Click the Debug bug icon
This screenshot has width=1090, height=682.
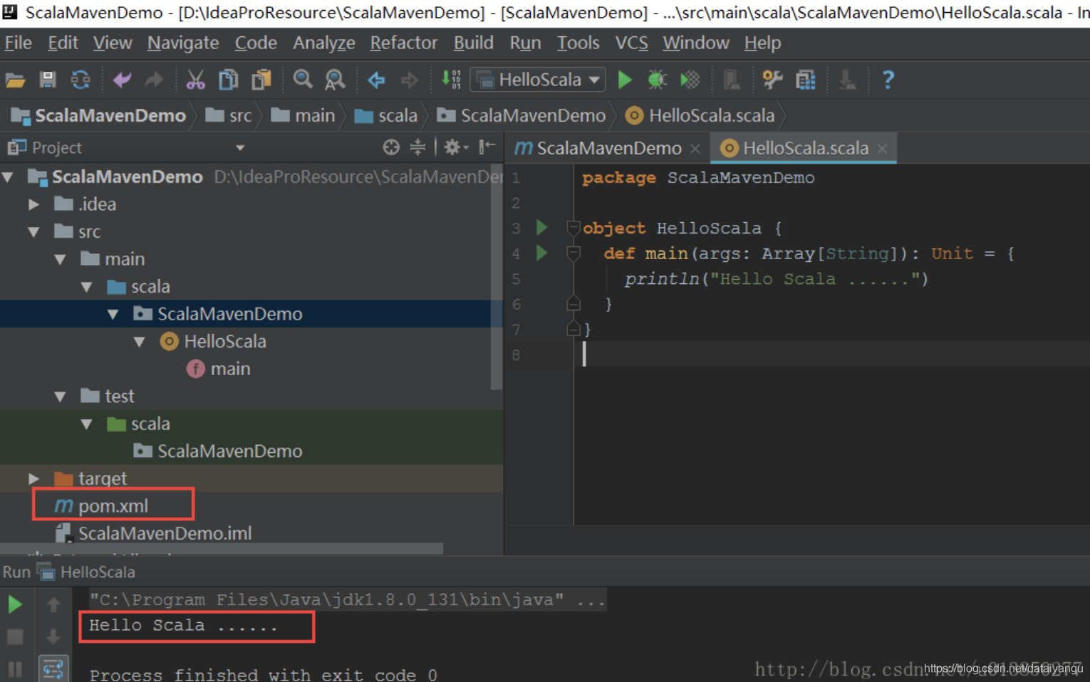(x=657, y=80)
